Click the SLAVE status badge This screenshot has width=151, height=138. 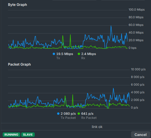[28, 134]
